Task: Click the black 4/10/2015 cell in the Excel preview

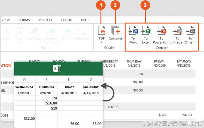Action: (x=69, y=93)
